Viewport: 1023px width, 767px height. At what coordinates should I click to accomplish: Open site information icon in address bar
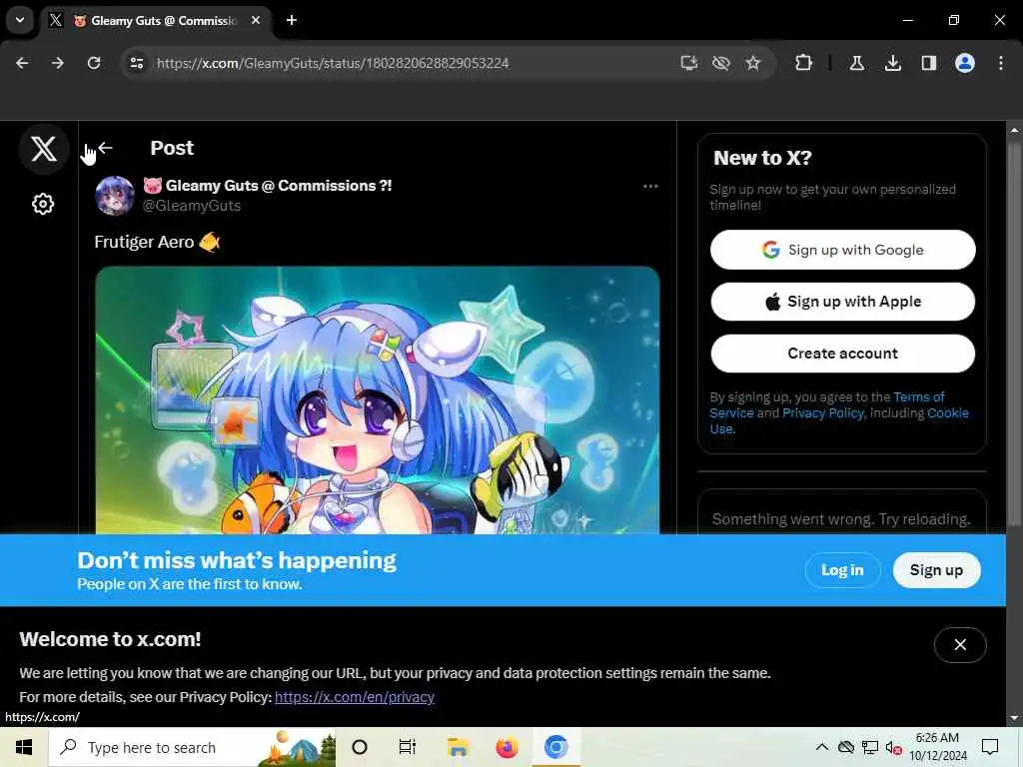point(137,63)
